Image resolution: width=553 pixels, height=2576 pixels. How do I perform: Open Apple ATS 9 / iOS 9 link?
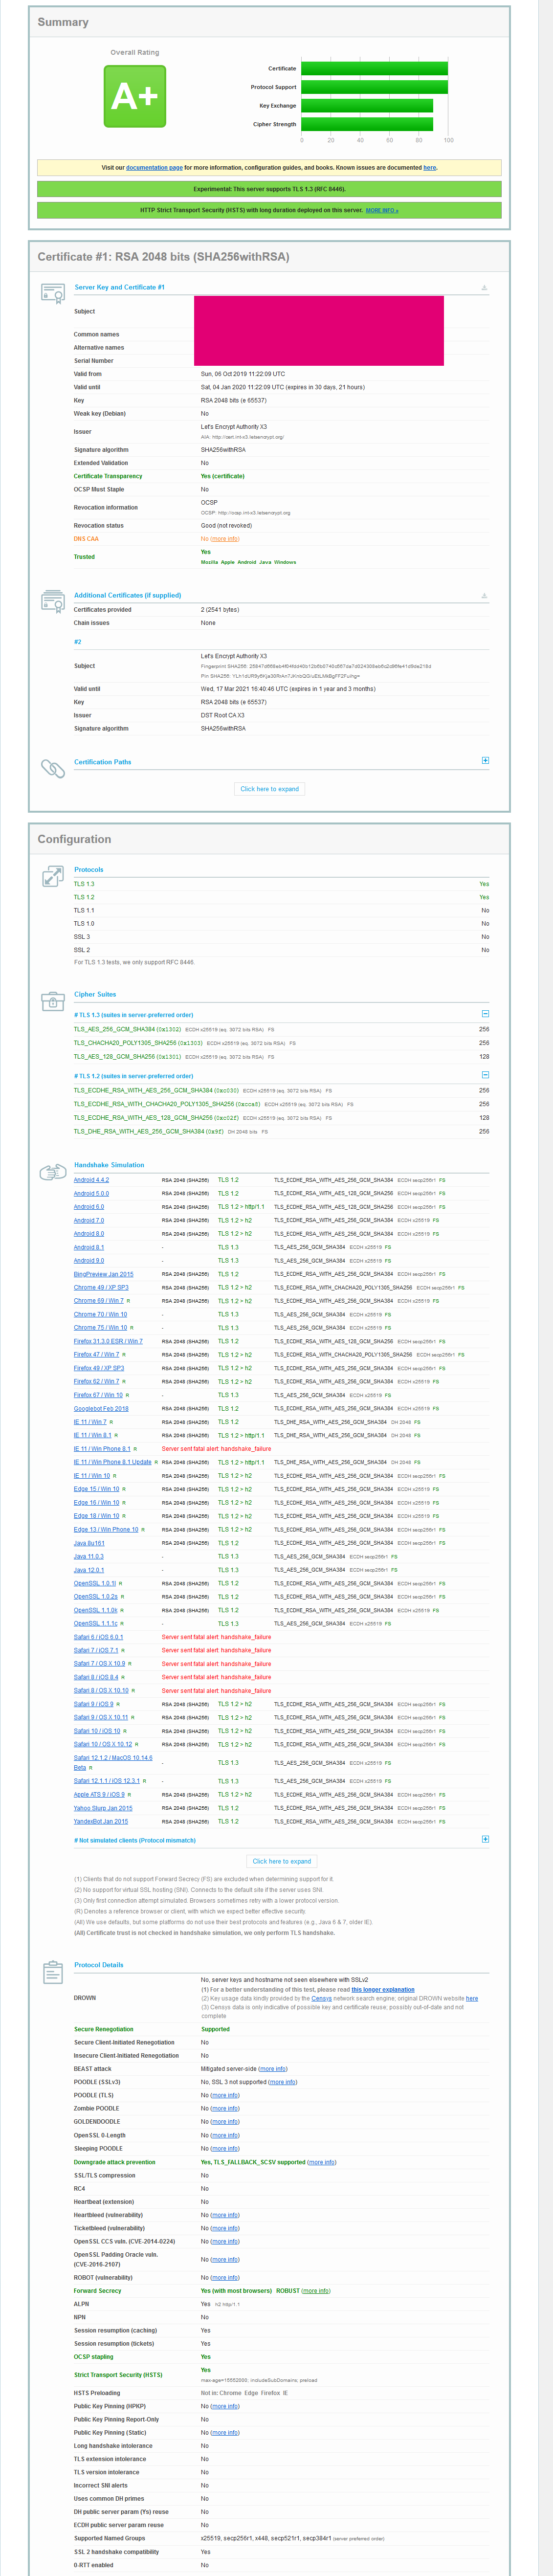tap(99, 1795)
